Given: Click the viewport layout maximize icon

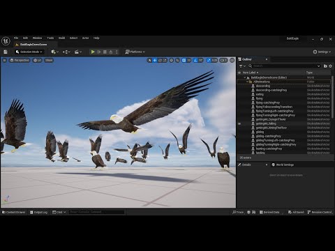Looking at the screenshot, I should pyautogui.click(x=232, y=60).
